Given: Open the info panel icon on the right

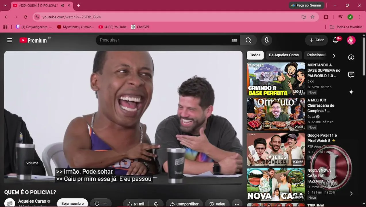Looking at the screenshot, I should 351,57.
